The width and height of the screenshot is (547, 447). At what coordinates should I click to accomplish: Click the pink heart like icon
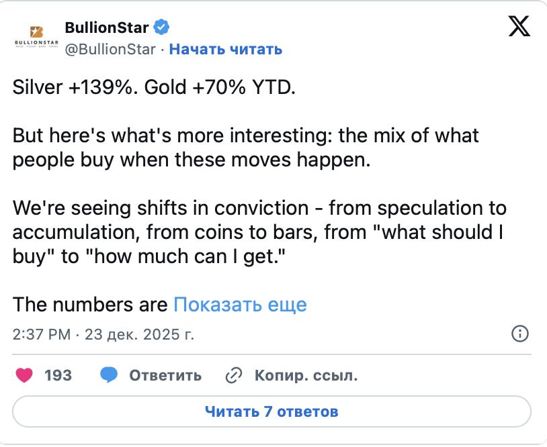tap(24, 375)
